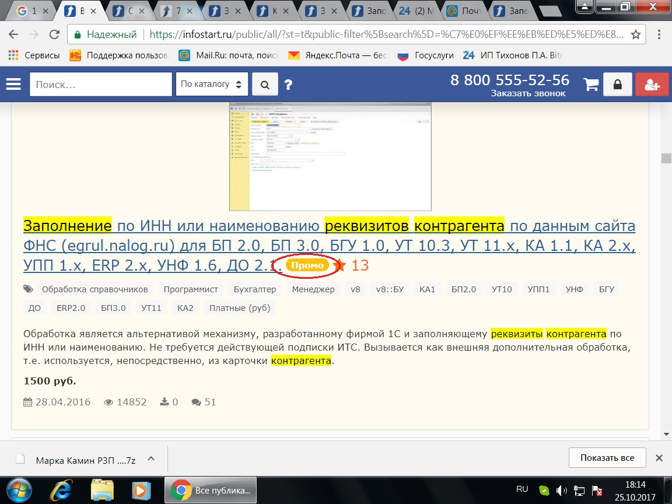The width and height of the screenshot is (672, 504).
Task: Select the Программист tag
Action: click(x=191, y=289)
